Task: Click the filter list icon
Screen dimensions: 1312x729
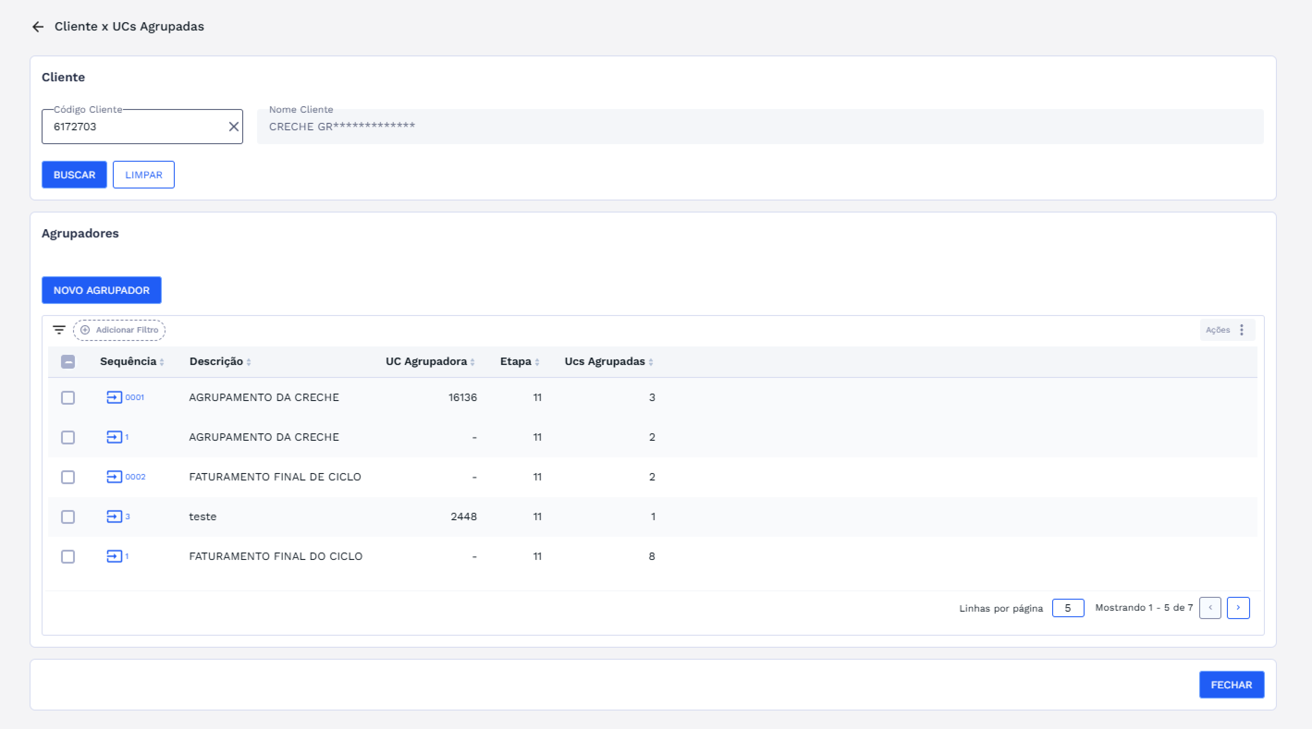Action: [59, 330]
